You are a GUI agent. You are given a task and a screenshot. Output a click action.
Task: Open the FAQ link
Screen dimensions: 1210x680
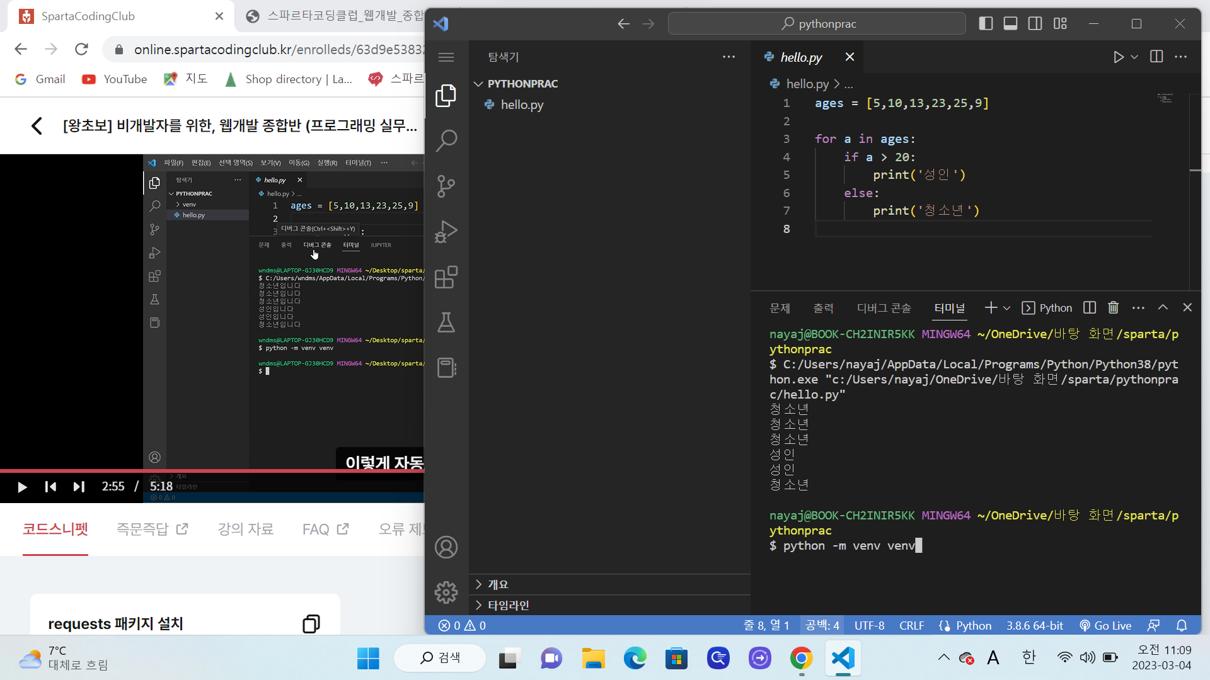click(x=326, y=529)
